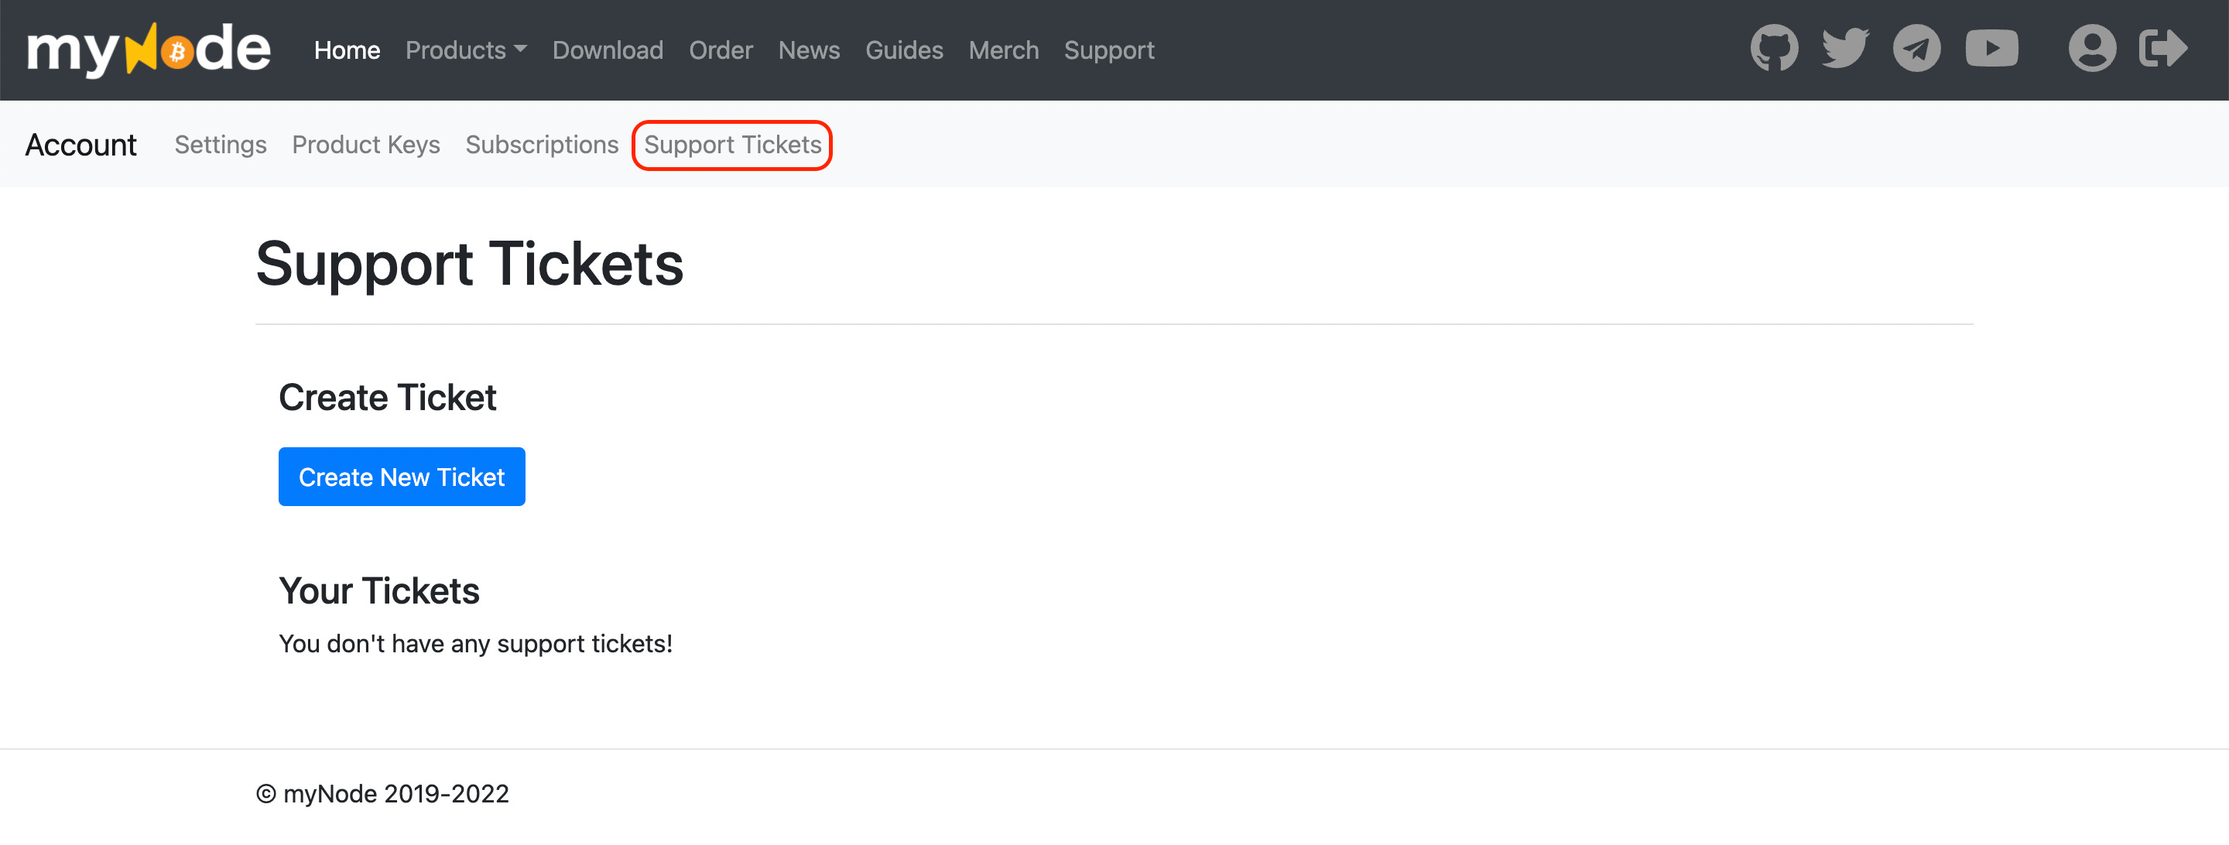The image size is (2229, 845).
Task: Open the Support menu item
Action: pyautogui.click(x=1108, y=50)
